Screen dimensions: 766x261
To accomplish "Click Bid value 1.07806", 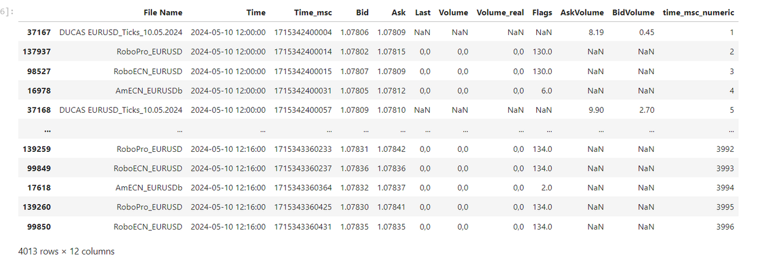I will click(x=354, y=33).
